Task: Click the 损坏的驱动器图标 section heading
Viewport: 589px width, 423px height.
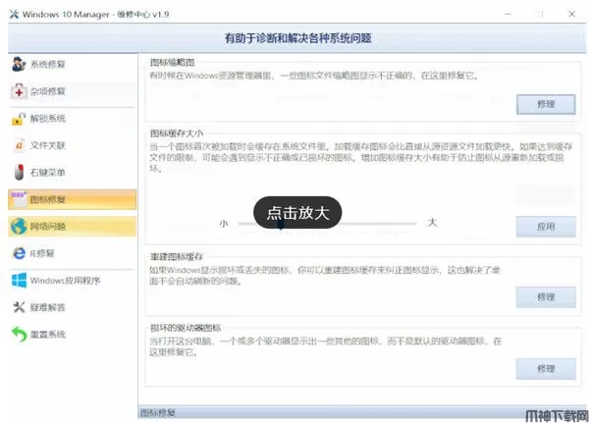Action: tap(186, 328)
